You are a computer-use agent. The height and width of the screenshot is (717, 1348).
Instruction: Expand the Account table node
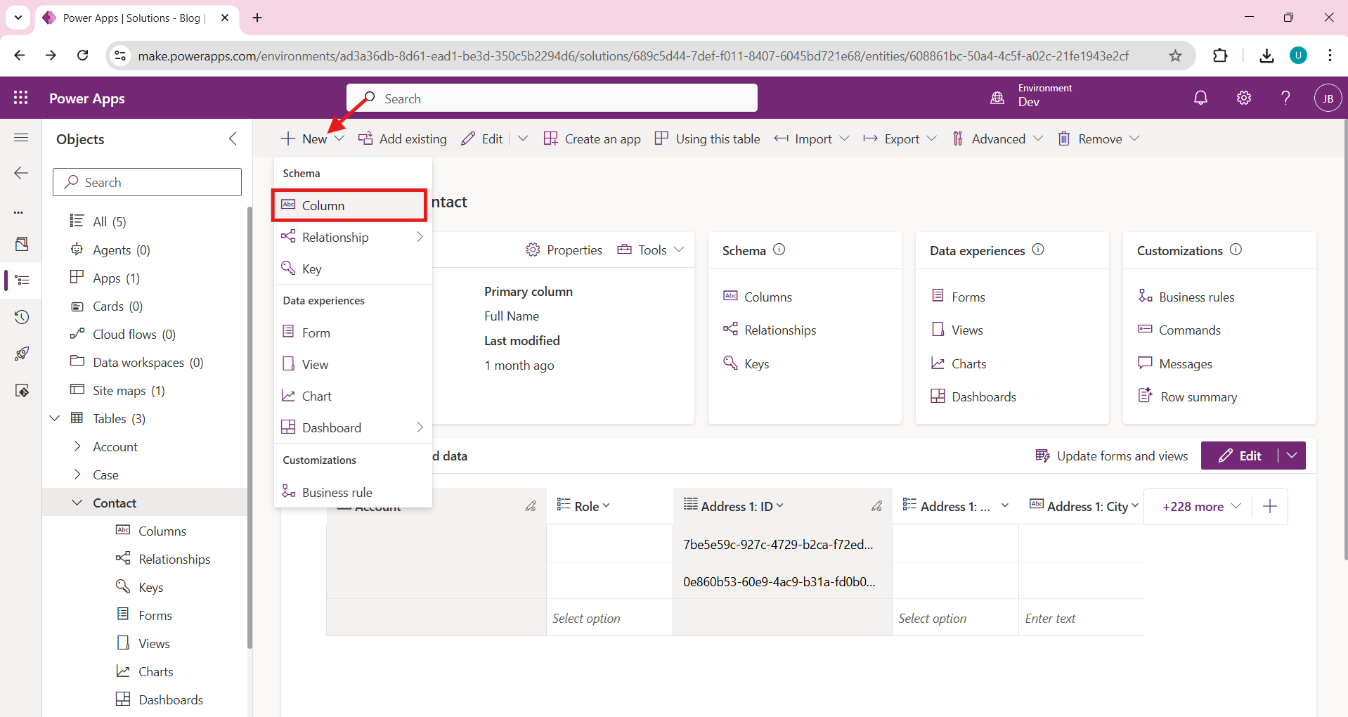pyautogui.click(x=77, y=446)
